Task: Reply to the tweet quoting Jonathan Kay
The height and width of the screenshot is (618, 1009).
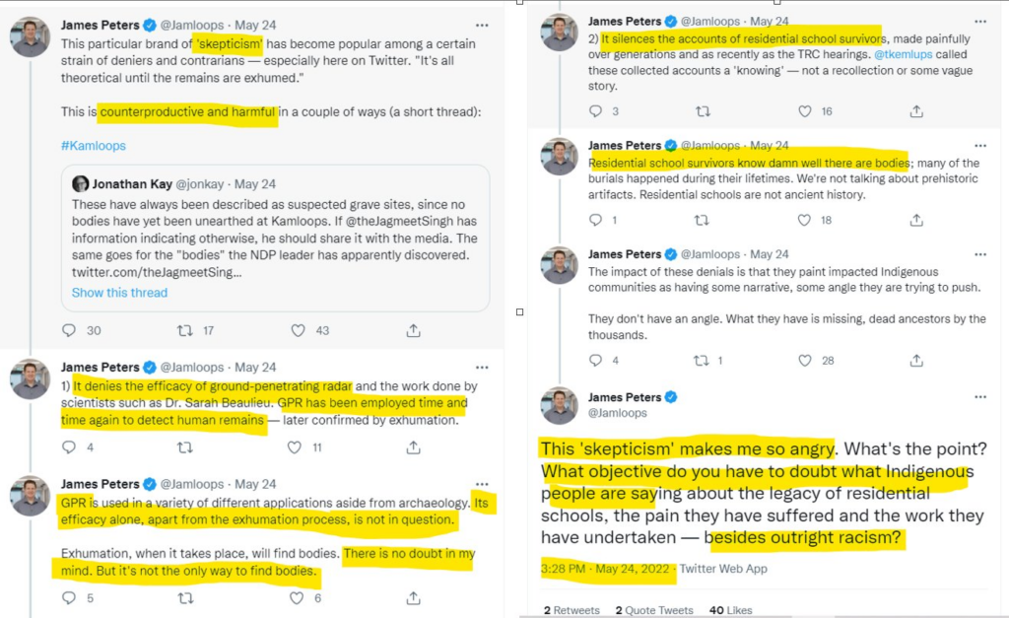Action: pyautogui.click(x=69, y=331)
